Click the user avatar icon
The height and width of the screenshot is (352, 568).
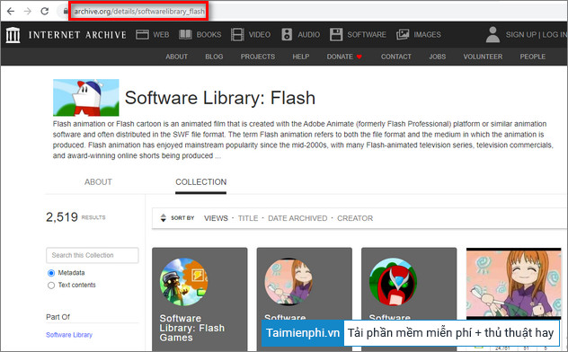pyautogui.click(x=493, y=35)
